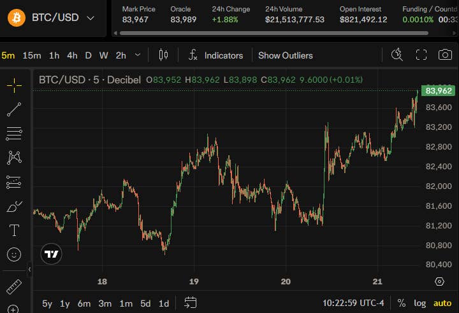This screenshot has height=313, width=459.
Task: Click the Funding rate 0.0010%
Action: coord(418,20)
